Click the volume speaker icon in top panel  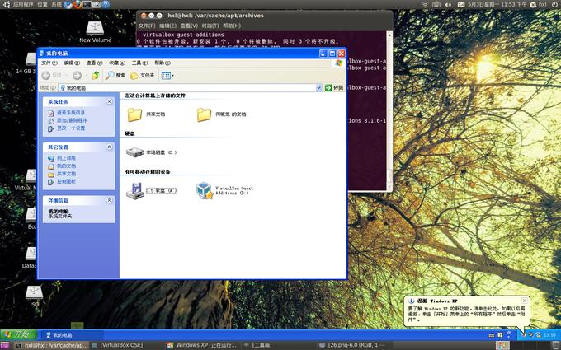pos(448,5)
